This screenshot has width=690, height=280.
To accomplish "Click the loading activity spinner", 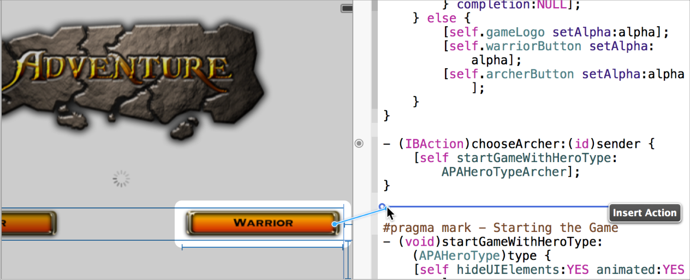I will click(x=121, y=178).
